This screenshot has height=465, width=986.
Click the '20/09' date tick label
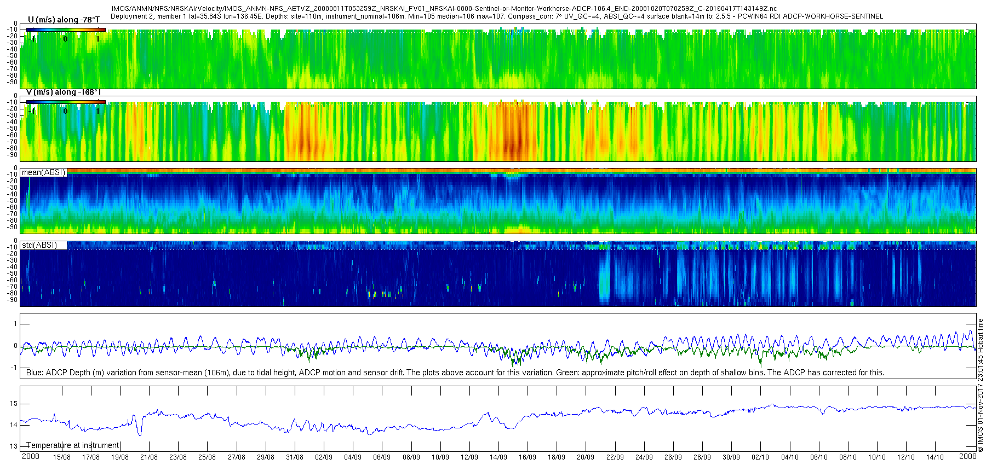[x=586, y=457]
